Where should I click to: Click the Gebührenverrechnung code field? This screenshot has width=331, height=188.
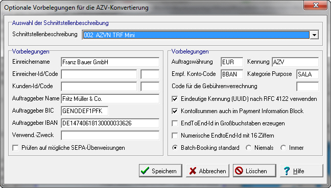coord(308,87)
